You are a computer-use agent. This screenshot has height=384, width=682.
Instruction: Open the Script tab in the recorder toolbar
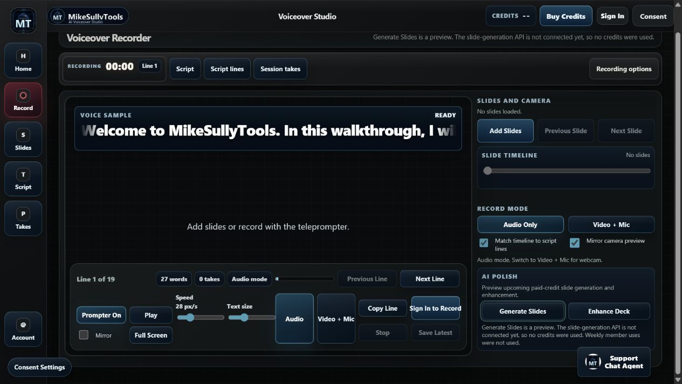[x=185, y=68]
